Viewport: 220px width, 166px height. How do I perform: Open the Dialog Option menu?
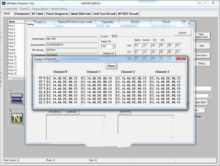(x=40, y=9)
